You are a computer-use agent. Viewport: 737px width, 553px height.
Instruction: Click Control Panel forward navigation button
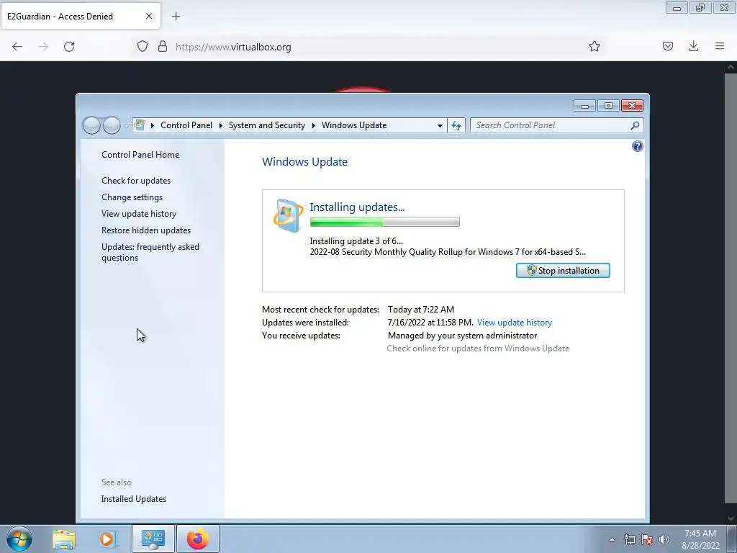tap(112, 125)
